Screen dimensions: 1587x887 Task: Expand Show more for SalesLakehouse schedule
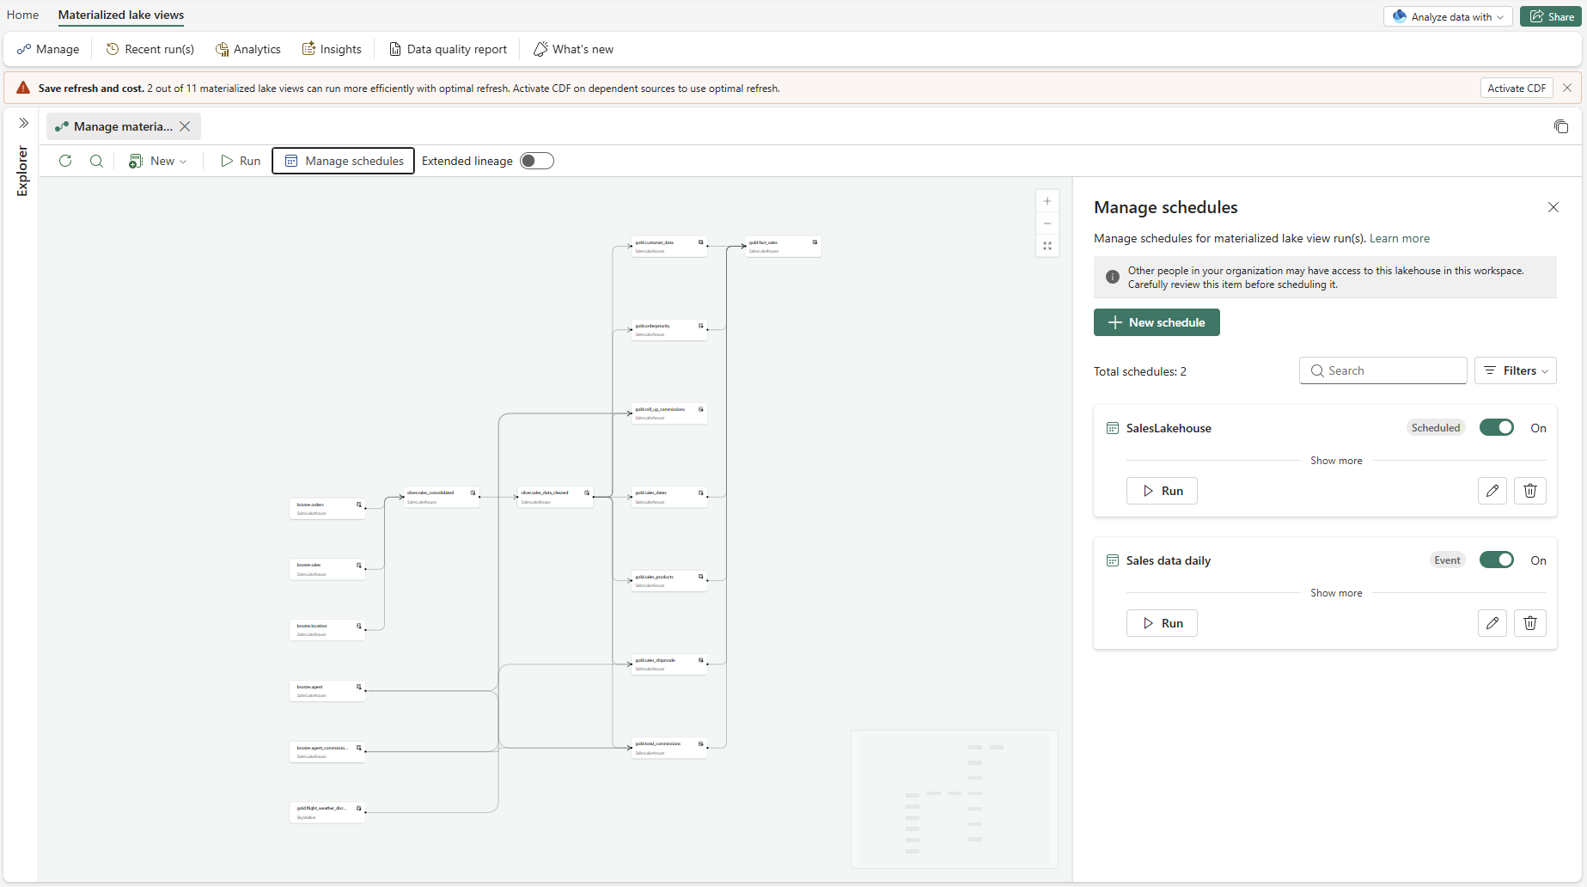coord(1336,461)
